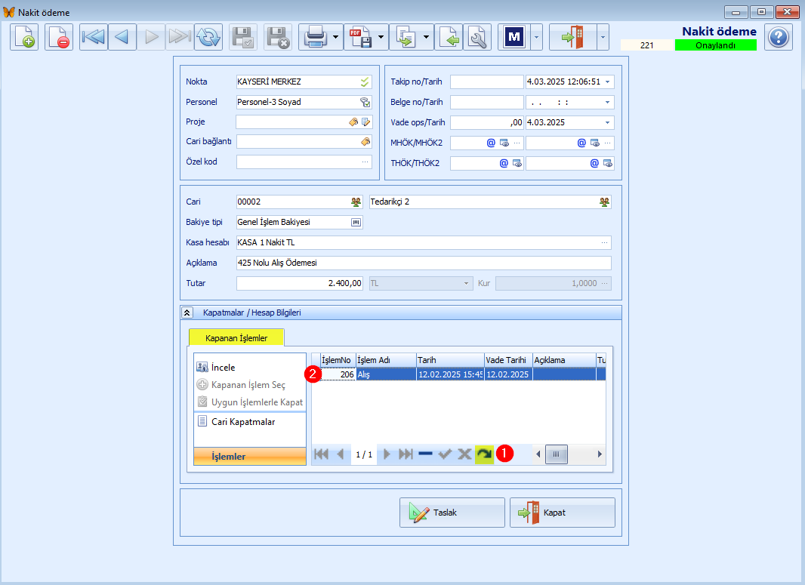This screenshot has width=805, height=585.
Task: Click the green arrow icon in grid navigator
Action: coord(484,454)
